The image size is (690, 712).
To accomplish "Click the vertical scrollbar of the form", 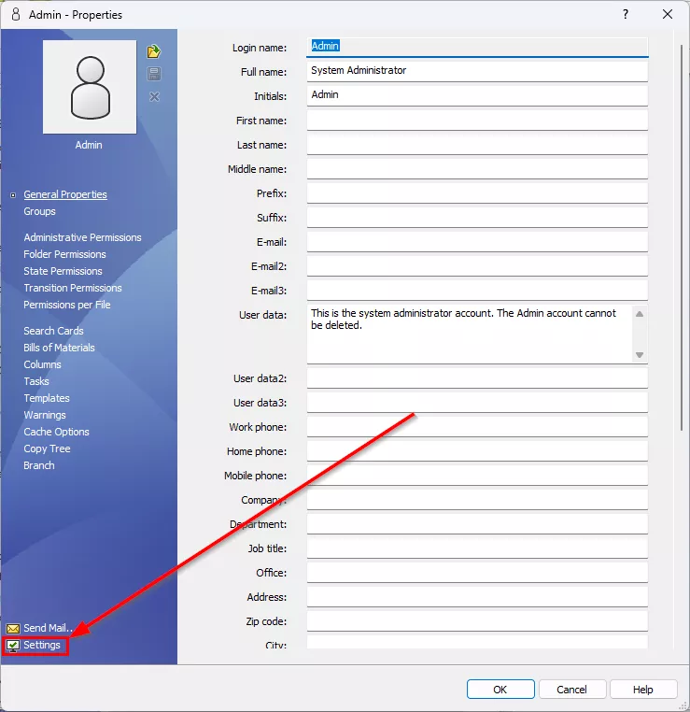I will (x=682, y=237).
